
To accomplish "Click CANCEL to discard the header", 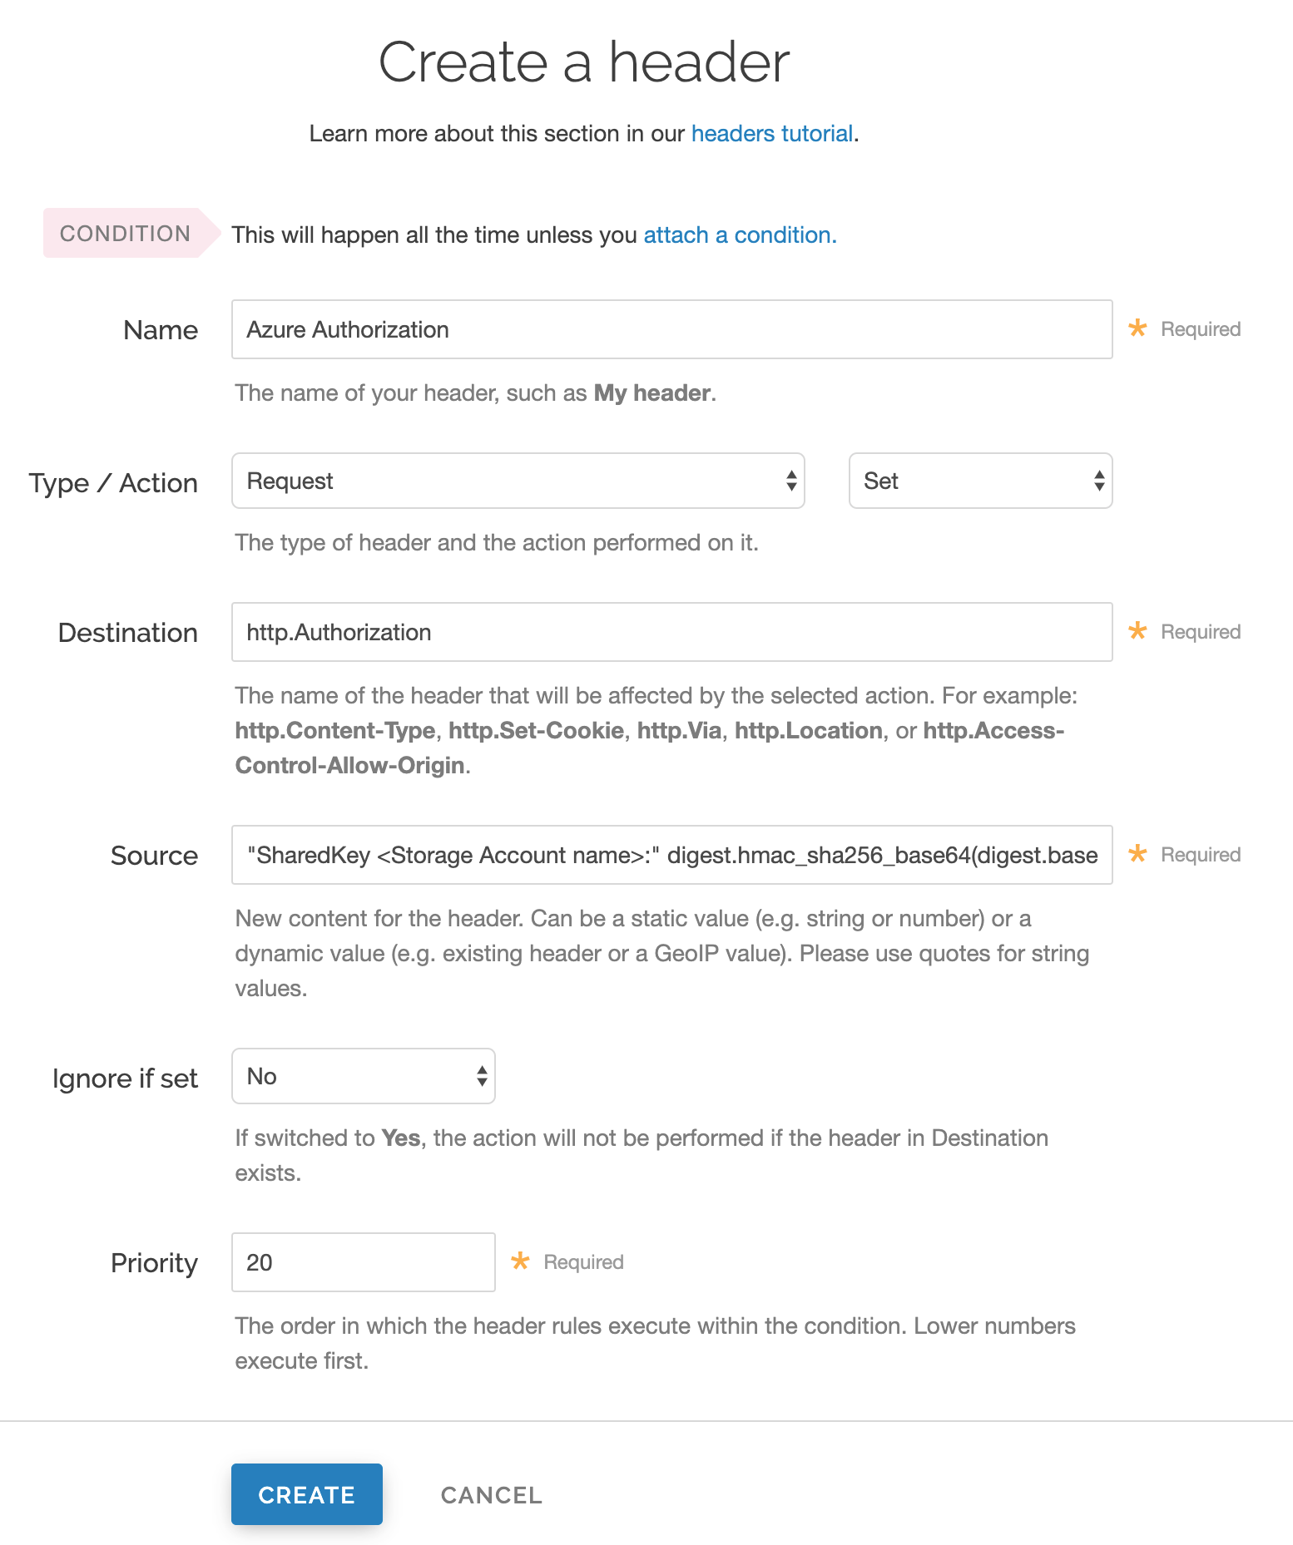I will (490, 1494).
